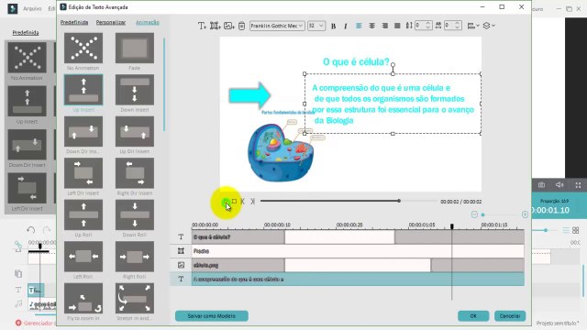This screenshot has width=587, height=330.
Task: Play the text preview
Action: (x=226, y=202)
